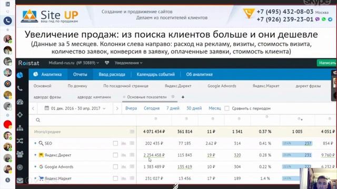Open chart icon in SEO row
The width and height of the screenshot is (337, 189).
(x=124, y=143)
